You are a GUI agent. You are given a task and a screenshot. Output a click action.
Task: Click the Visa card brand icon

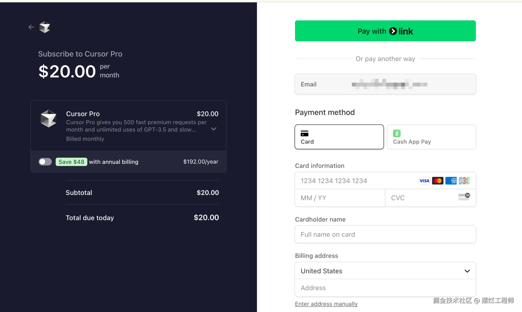(424, 181)
